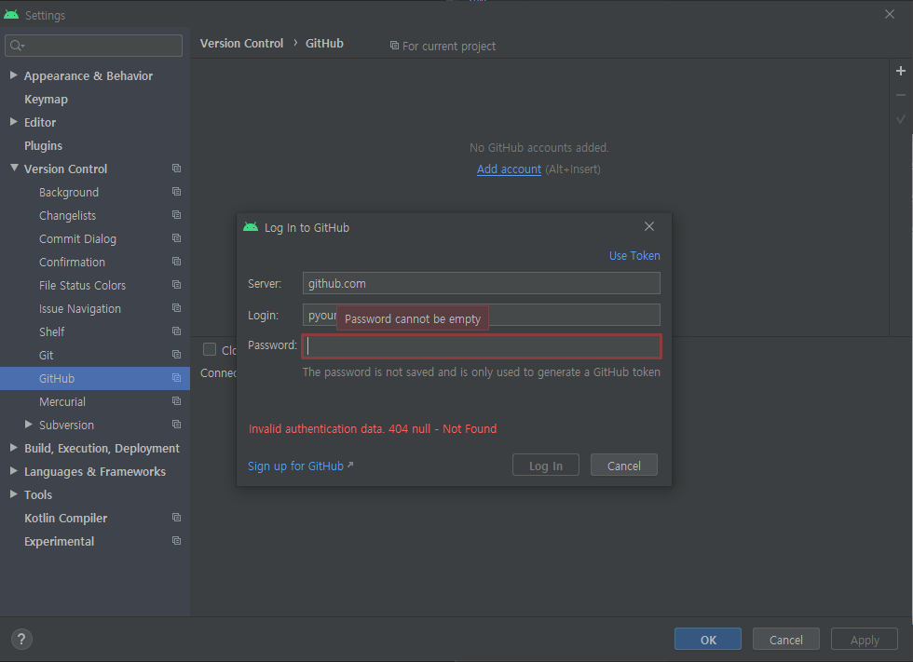913x662 pixels.
Task: Toggle the clone checkbox behind the dialog
Action: click(x=210, y=349)
